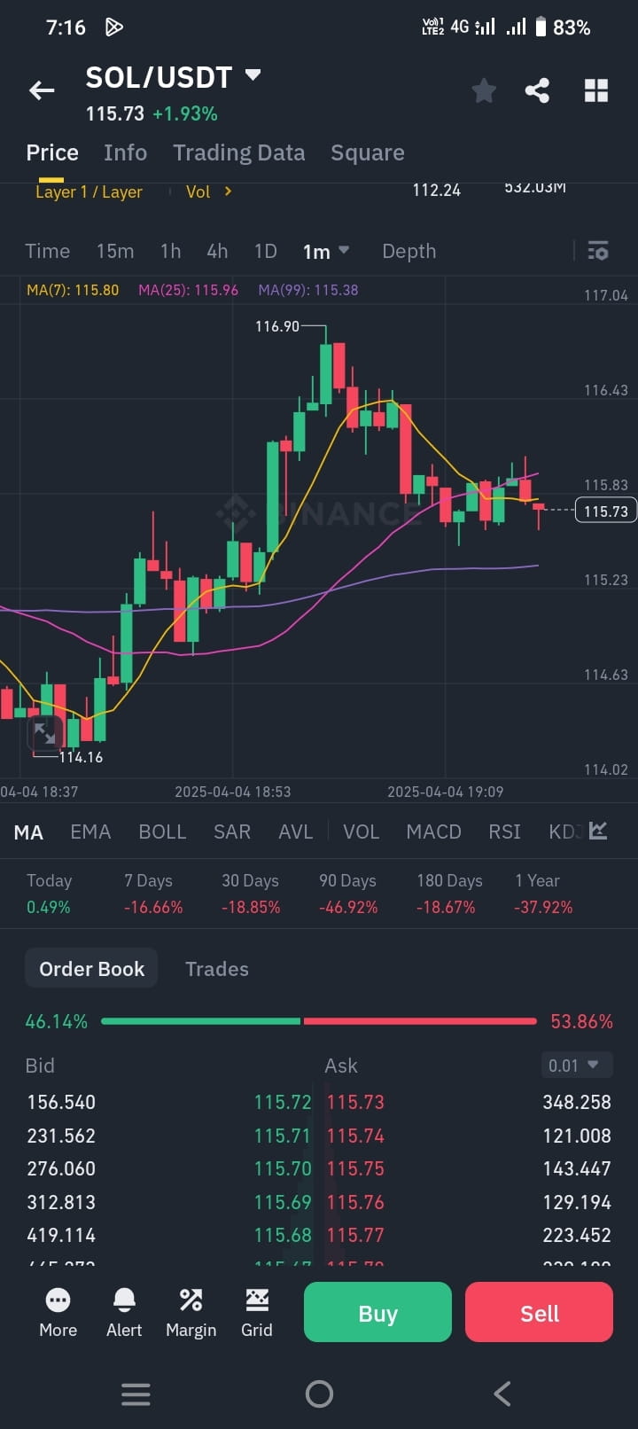638x1429 pixels.
Task: Toggle the AVL indicator
Action: coord(295,832)
